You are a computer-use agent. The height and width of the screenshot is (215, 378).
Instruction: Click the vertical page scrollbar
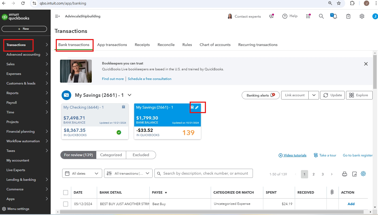[x=375, y=72]
